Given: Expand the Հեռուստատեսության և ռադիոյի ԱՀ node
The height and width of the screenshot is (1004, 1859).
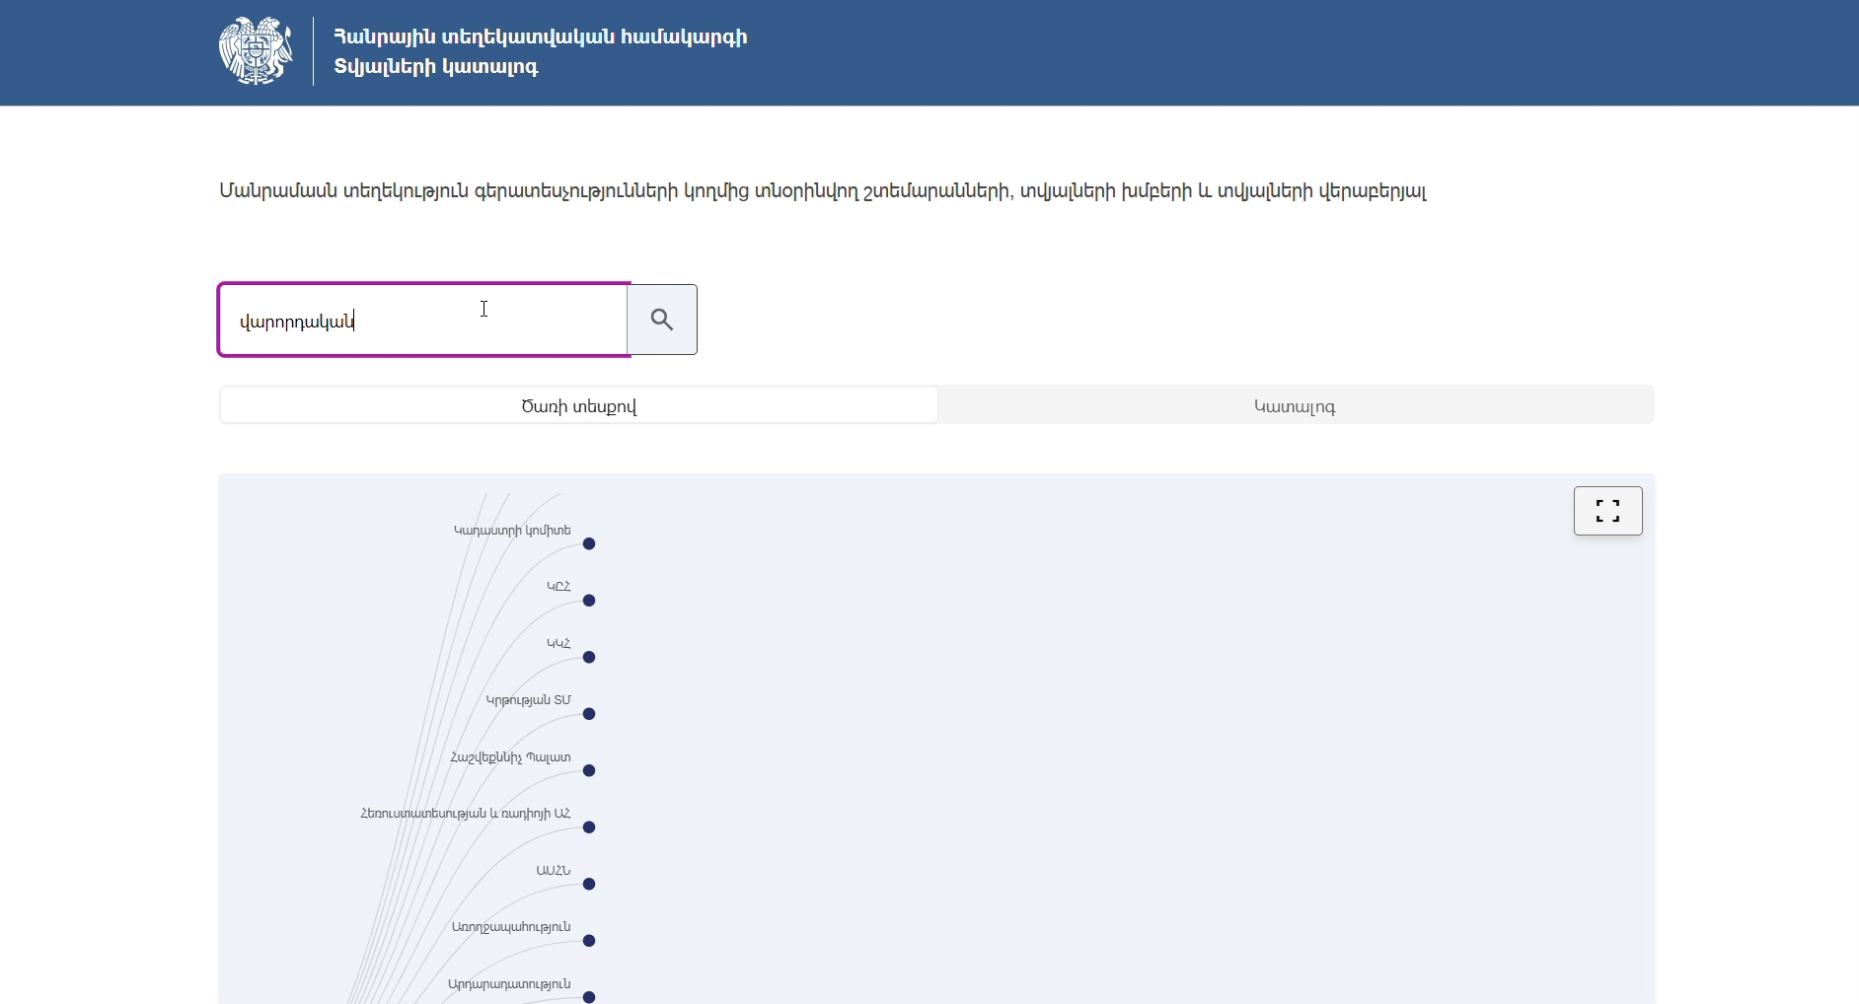Looking at the screenshot, I should point(589,827).
